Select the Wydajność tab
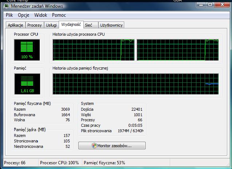The width and height of the screenshot is (232, 169). pyautogui.click(x=71, y=24)
